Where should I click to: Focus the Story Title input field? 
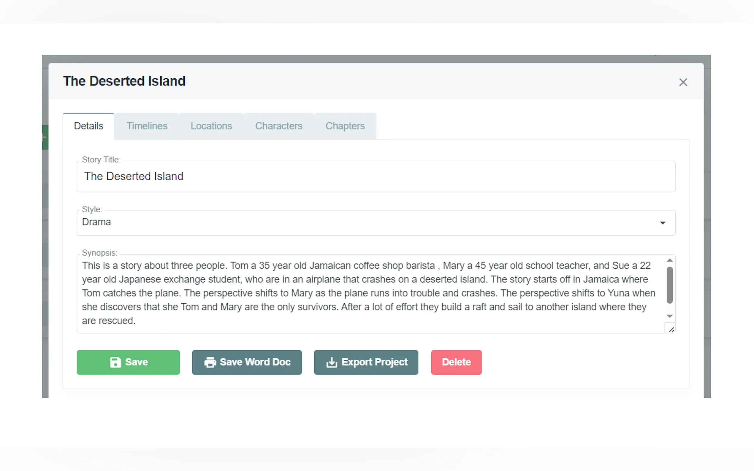(x=376, y=177)
